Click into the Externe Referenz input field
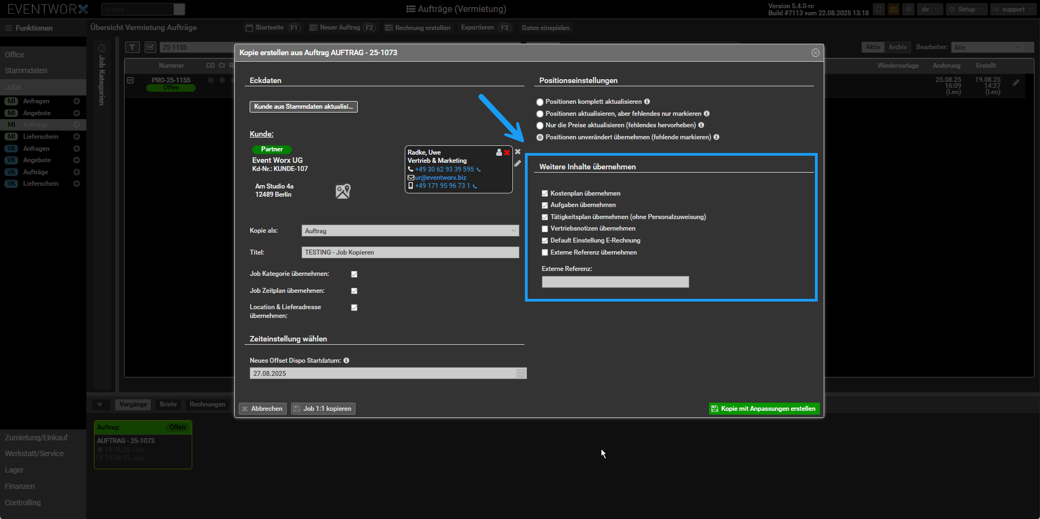The height and width of the screenshot is (519, 1040). pyautogui.click(x=615, y=282)
